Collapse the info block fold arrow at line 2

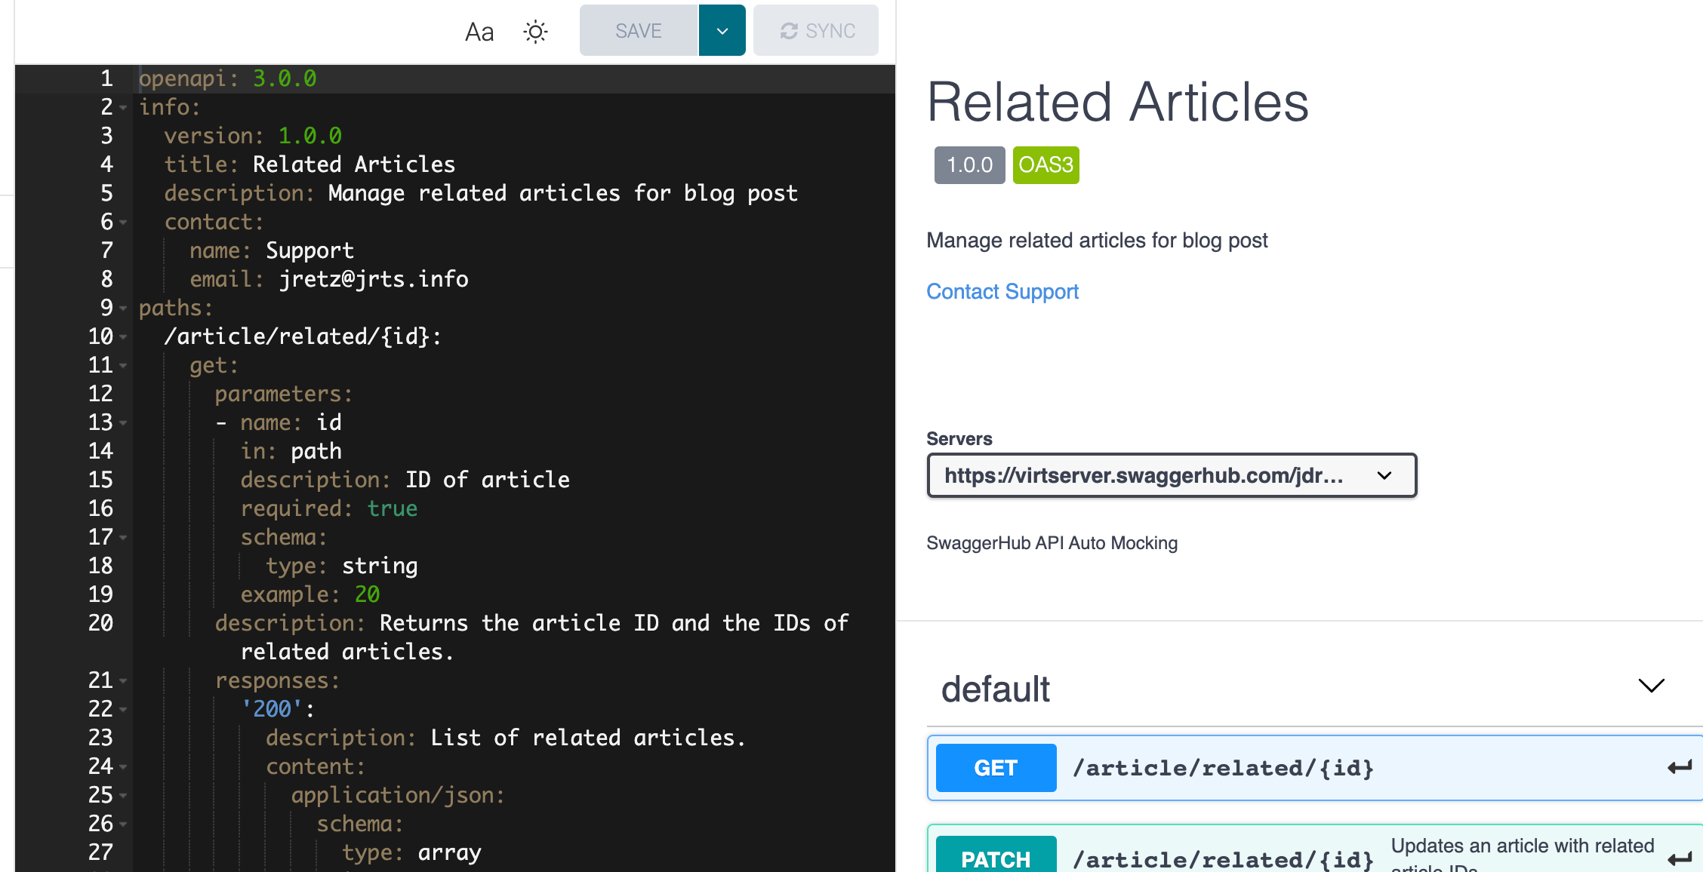(x=123, y=108)
